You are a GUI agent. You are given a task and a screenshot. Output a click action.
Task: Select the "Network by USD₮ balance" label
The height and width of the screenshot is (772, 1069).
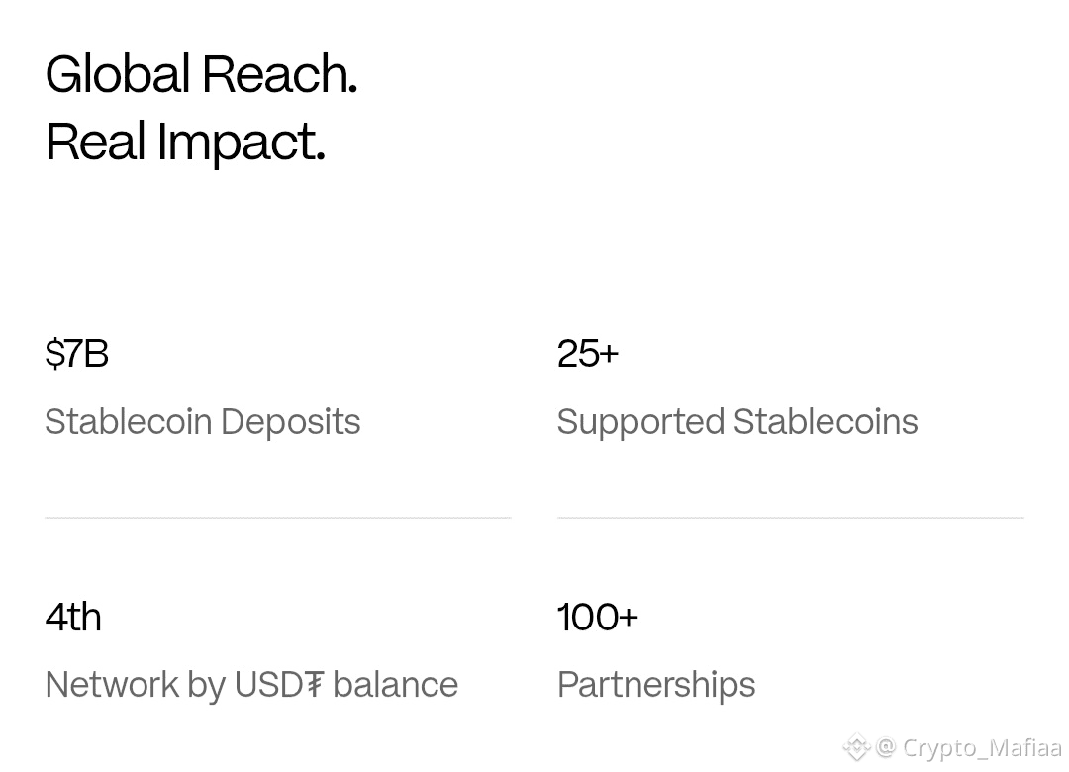(251, 685)
